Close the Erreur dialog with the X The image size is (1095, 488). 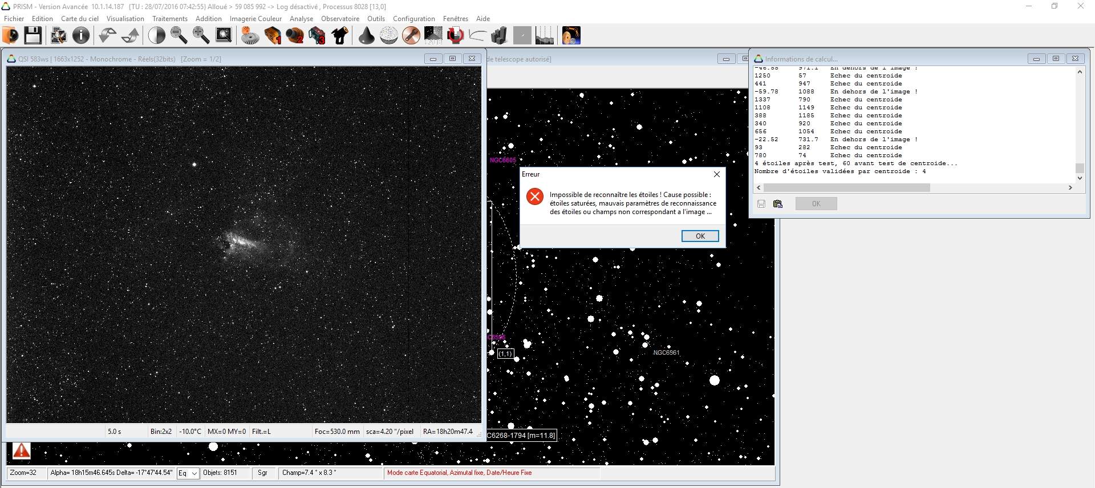tap(717, 174)
